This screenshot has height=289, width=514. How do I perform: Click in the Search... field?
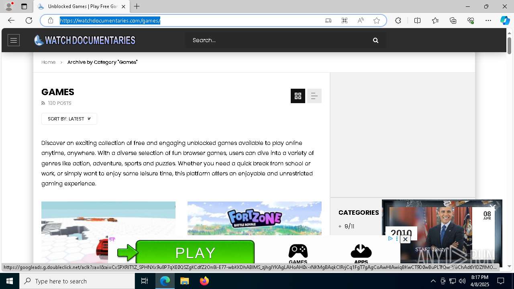click(x=279, y=40)
